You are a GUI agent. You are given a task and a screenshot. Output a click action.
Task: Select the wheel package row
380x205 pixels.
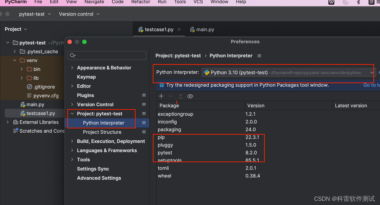point(268,176)
